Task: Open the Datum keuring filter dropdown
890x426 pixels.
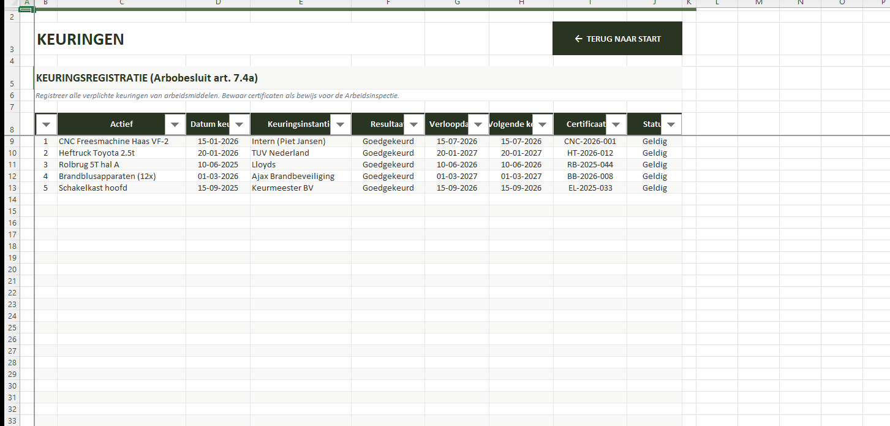Action: click(239, 124)
